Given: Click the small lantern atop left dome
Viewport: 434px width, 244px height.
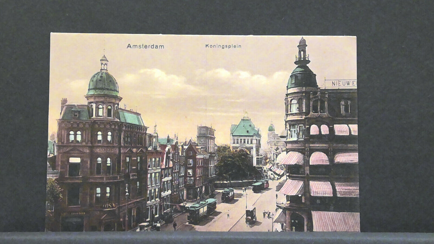Looking at the screenshot, I should pyautogui.click(x=104, y=63).
